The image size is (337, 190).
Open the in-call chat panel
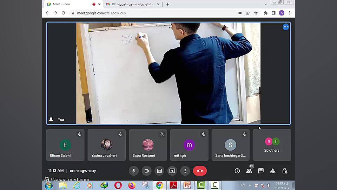[x=261, y=171]
